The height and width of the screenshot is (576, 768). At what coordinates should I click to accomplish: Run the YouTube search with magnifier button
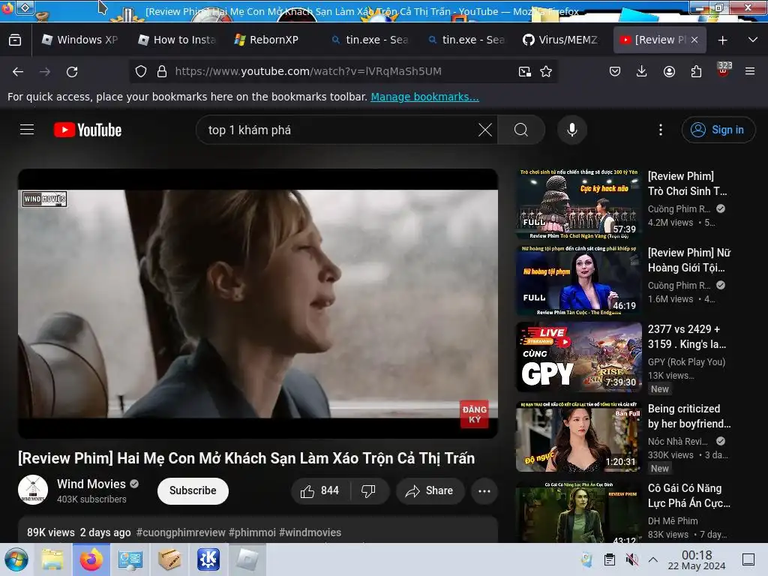point(521,130)
